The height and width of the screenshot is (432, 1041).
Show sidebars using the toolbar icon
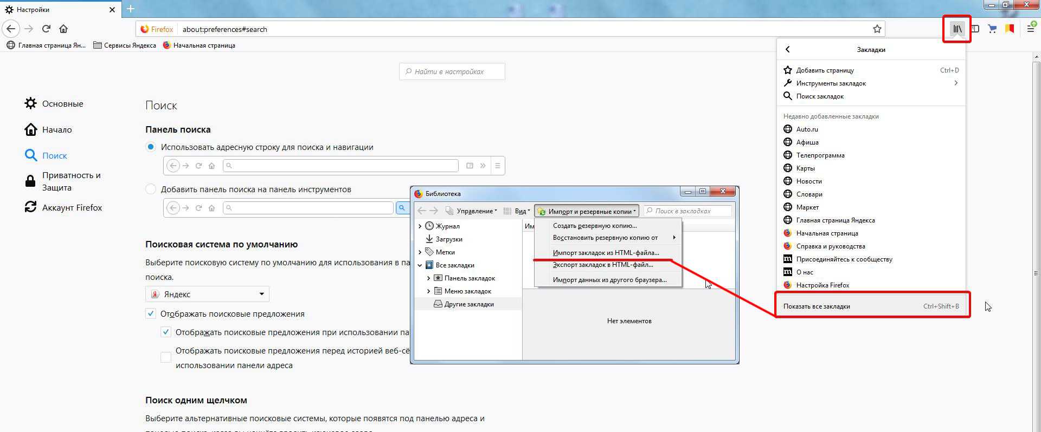coord(975,29)
